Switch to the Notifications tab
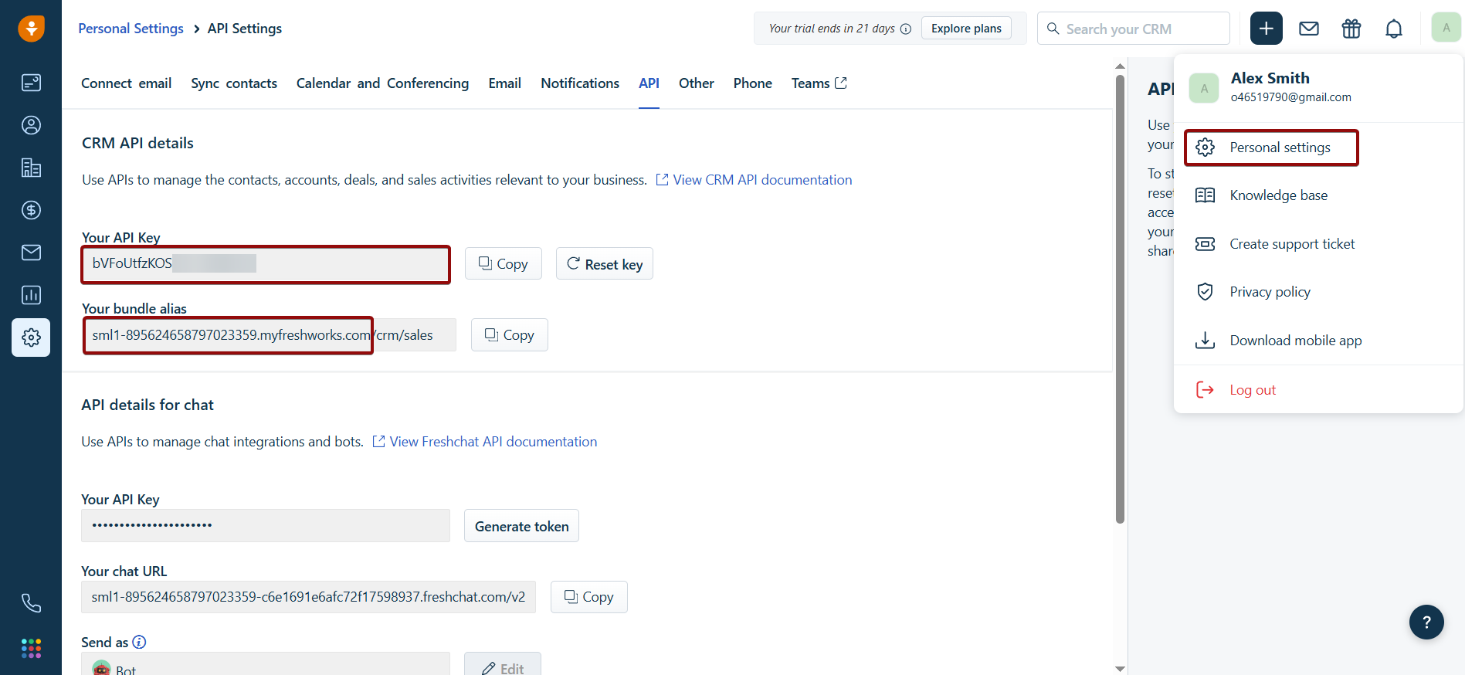The width and height of the screenshot is (1465, 675). click(579, 83)
